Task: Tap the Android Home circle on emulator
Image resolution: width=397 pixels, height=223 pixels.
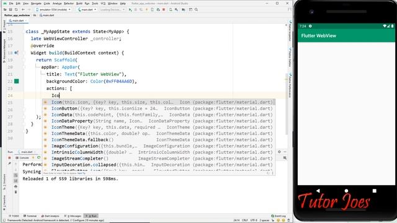Action: coord(346,191)
